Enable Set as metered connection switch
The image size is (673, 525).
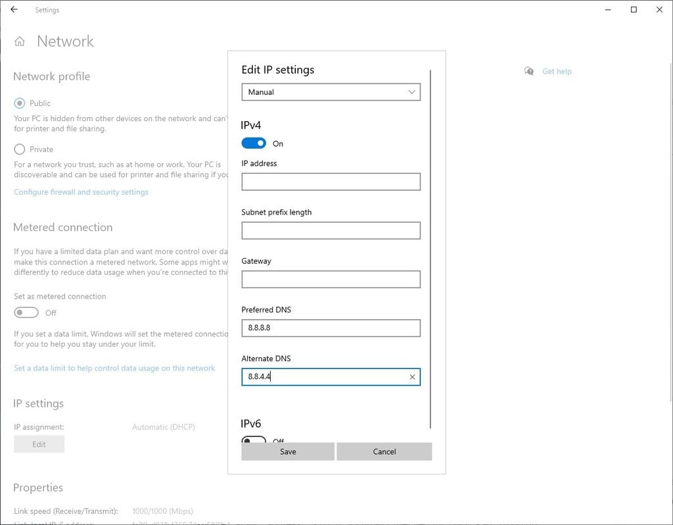(x=26, y=312)
